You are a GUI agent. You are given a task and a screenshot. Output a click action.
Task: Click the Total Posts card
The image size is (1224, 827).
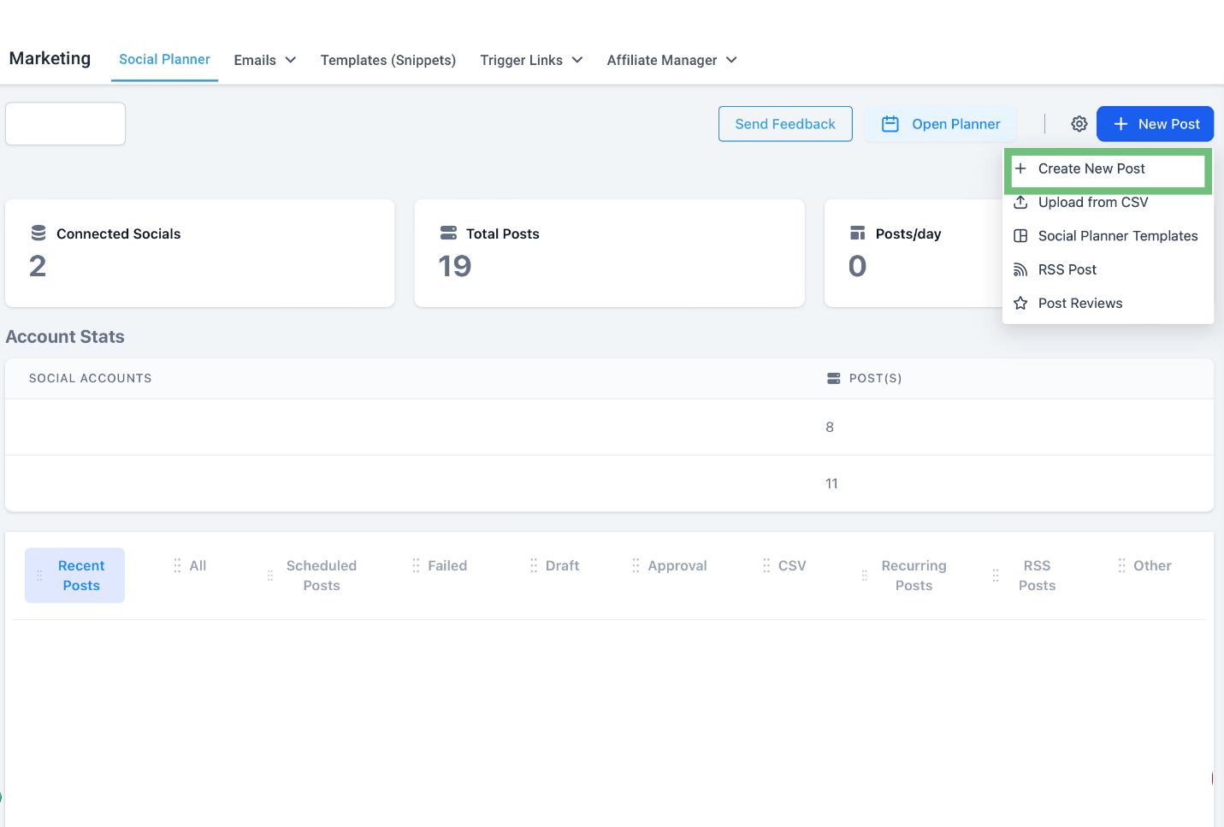point(610,253)
